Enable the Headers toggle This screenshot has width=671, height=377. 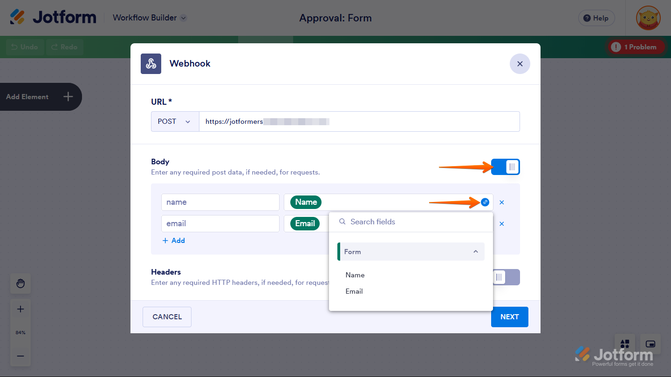[505, 277]
